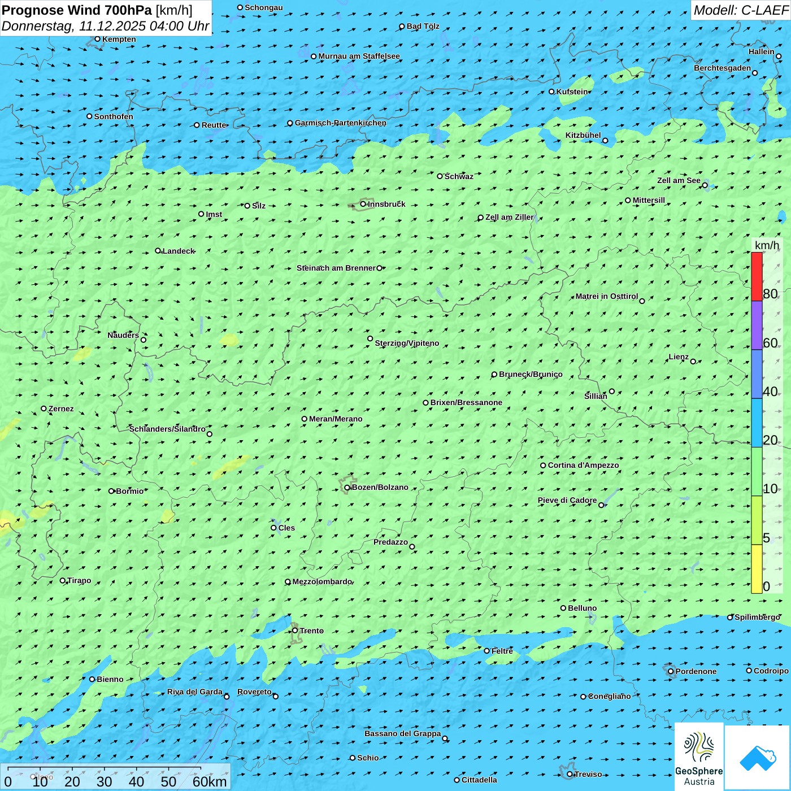Select the Cortina d'Ampezzo marker

tap(543, 466)
